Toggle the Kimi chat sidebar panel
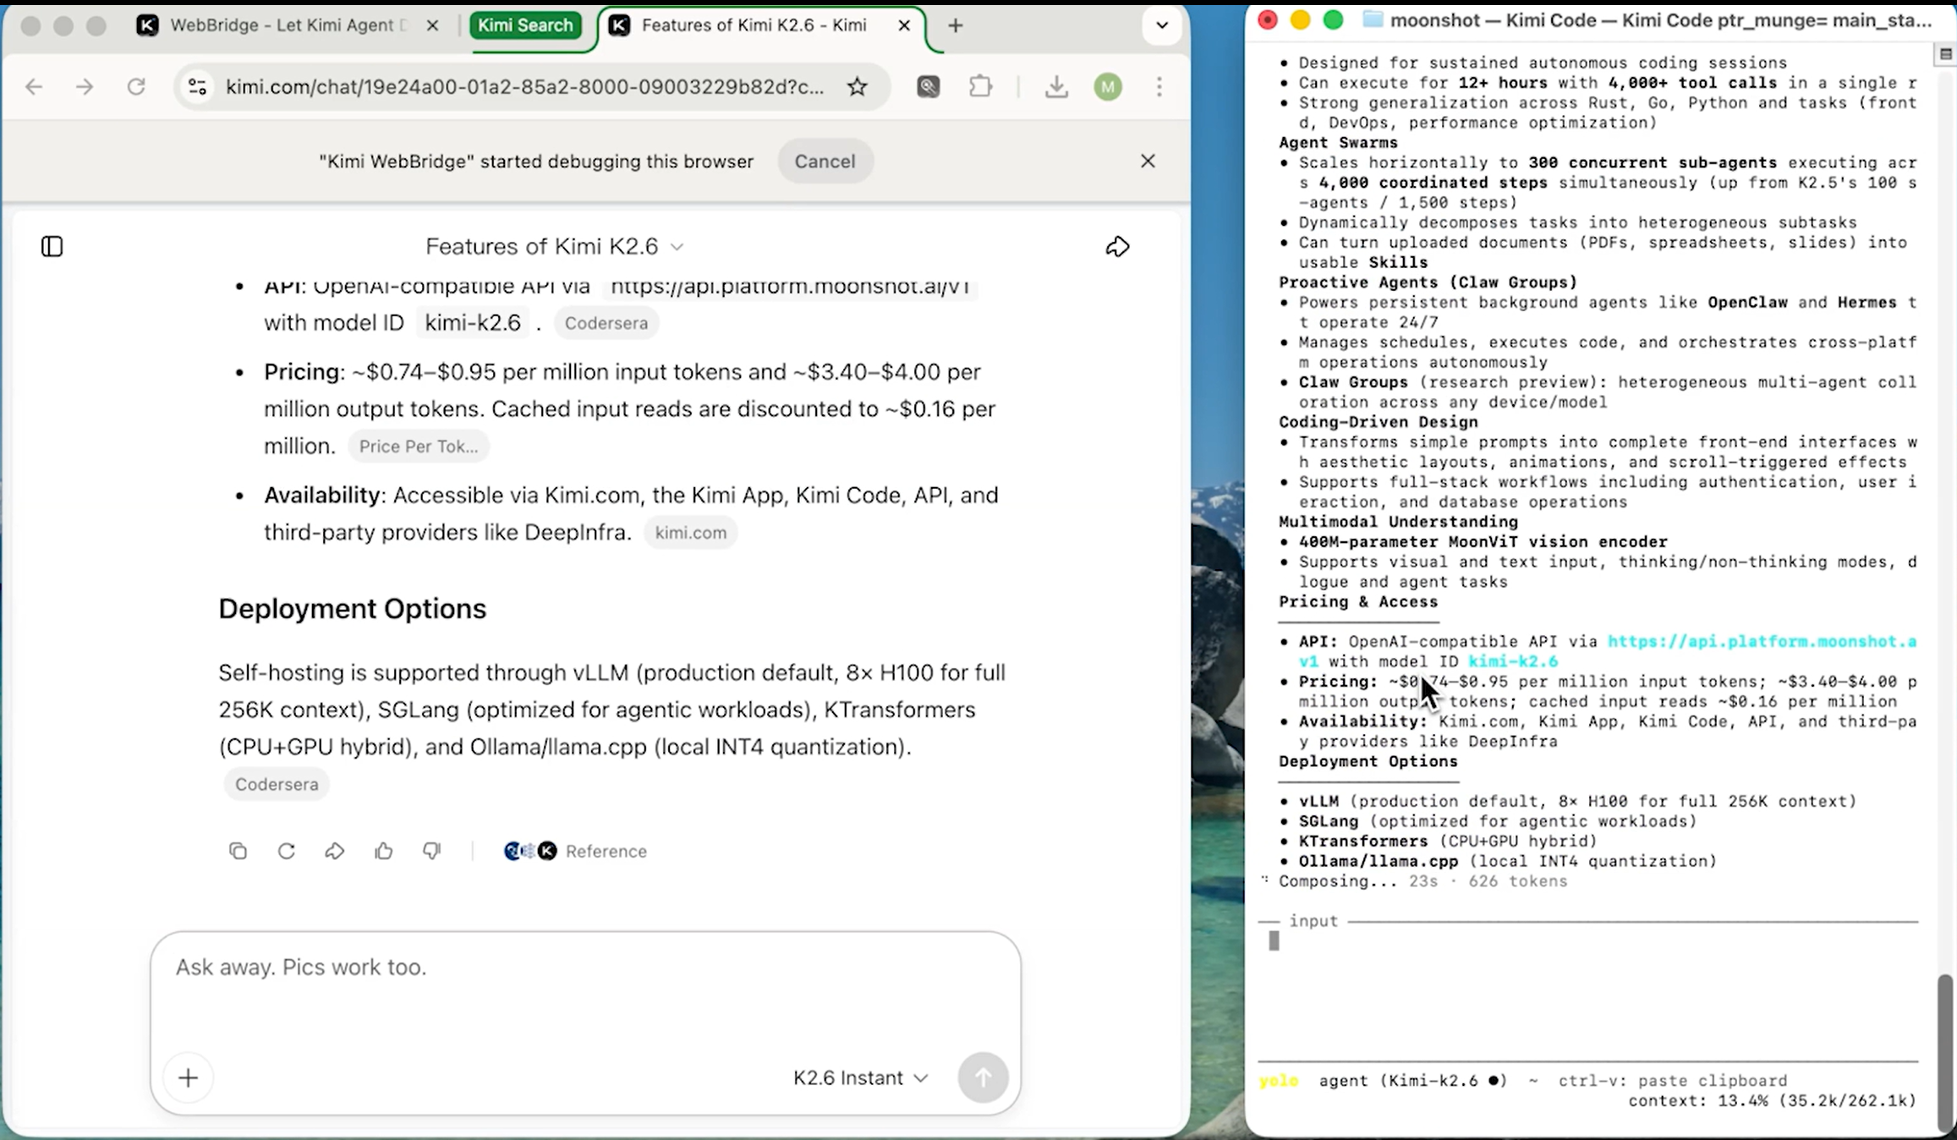Image resolution: width=1957 pixels, height=1140 pixels. point(52,246)
